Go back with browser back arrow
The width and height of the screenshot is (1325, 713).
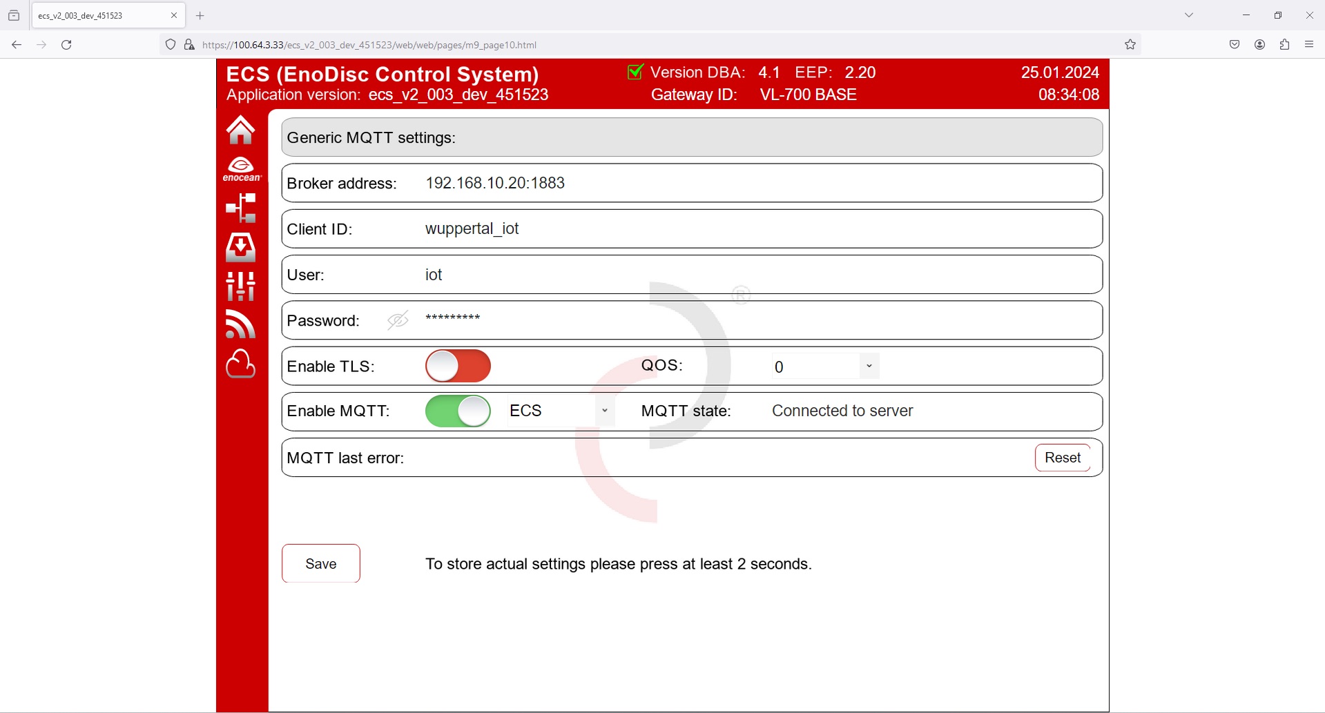pyautogui.click(x=17, y=45)
